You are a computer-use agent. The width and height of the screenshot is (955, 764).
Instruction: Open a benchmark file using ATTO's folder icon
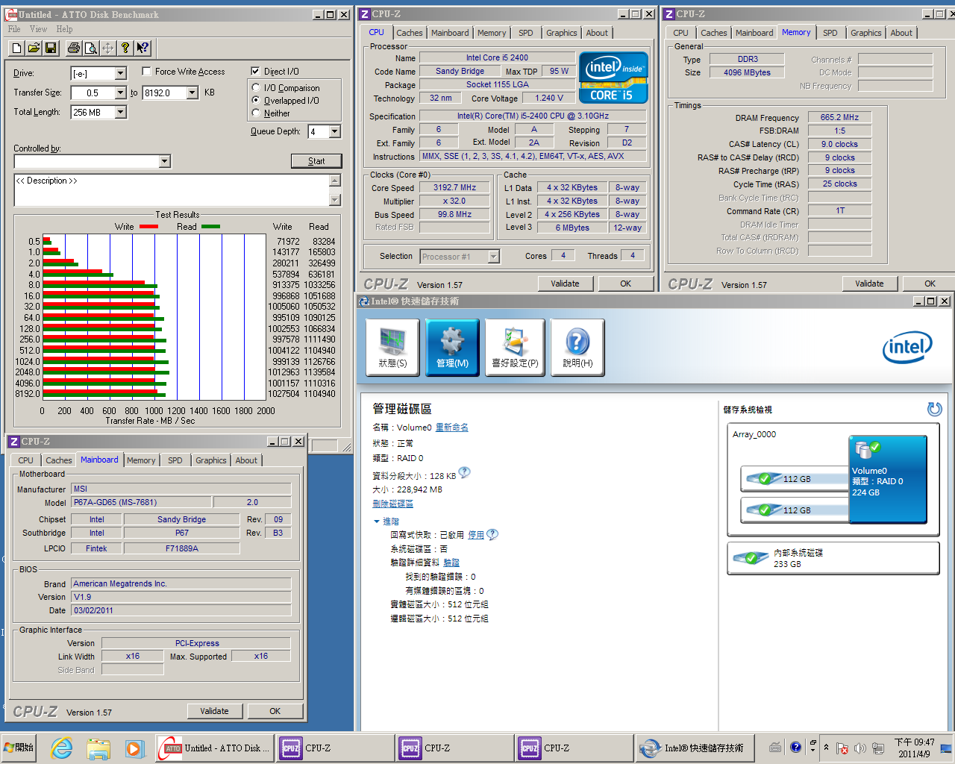pos(34,48)
